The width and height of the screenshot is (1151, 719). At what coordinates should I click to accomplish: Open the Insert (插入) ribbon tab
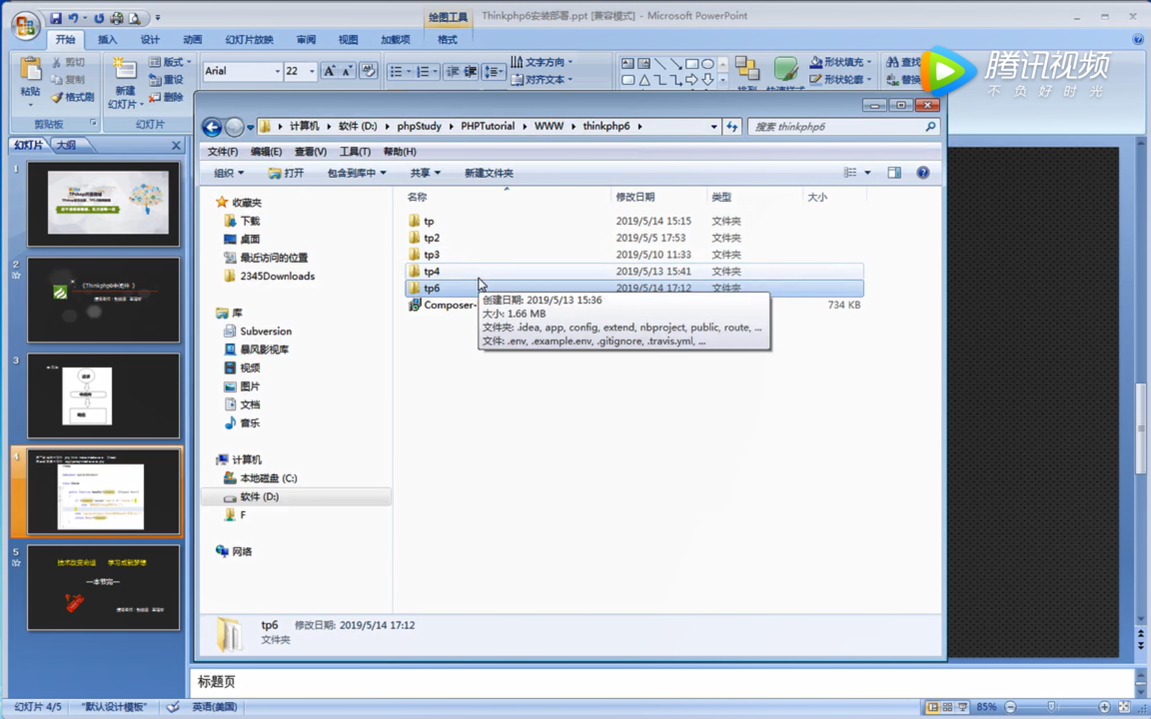click(108, 40)
